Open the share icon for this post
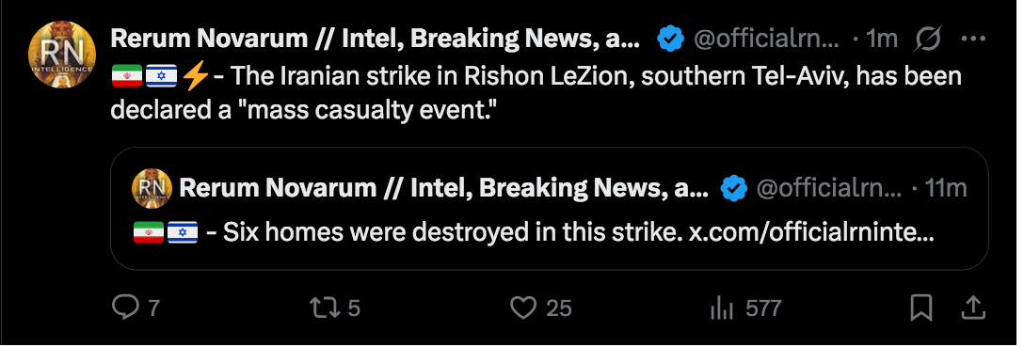Screen dimensions: 1024x347 click(972, 308)
